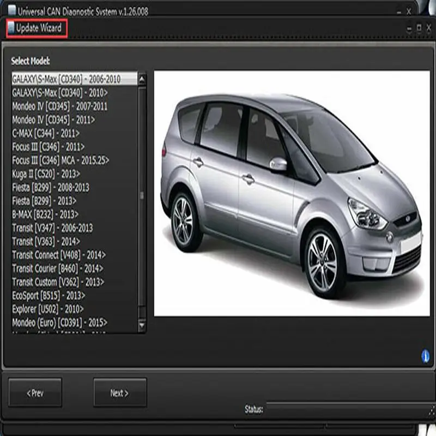
Task: Select Focus III [C346] MCA - 2015.25>
Action: tap(74, 160)
